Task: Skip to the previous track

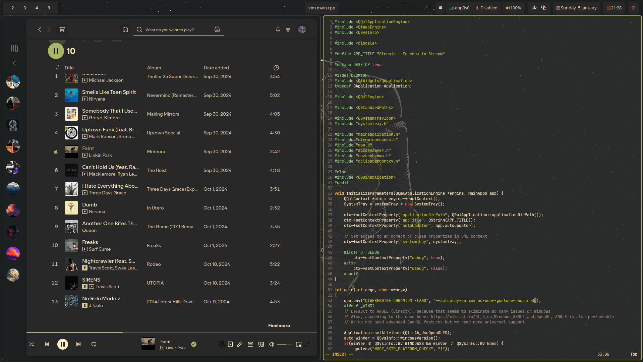Action: tap(47, 344)
